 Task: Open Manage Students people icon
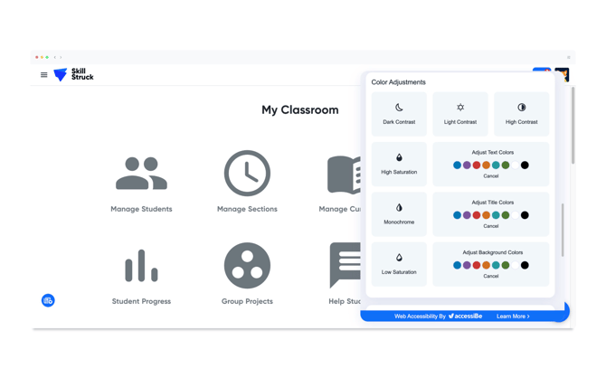pos(141,173)
